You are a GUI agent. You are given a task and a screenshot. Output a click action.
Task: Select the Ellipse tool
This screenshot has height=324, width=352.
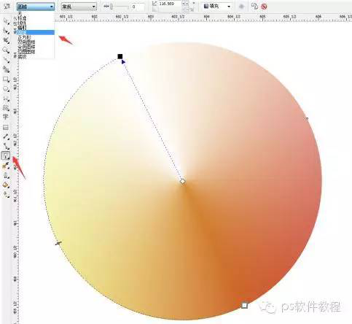point(6,89)
